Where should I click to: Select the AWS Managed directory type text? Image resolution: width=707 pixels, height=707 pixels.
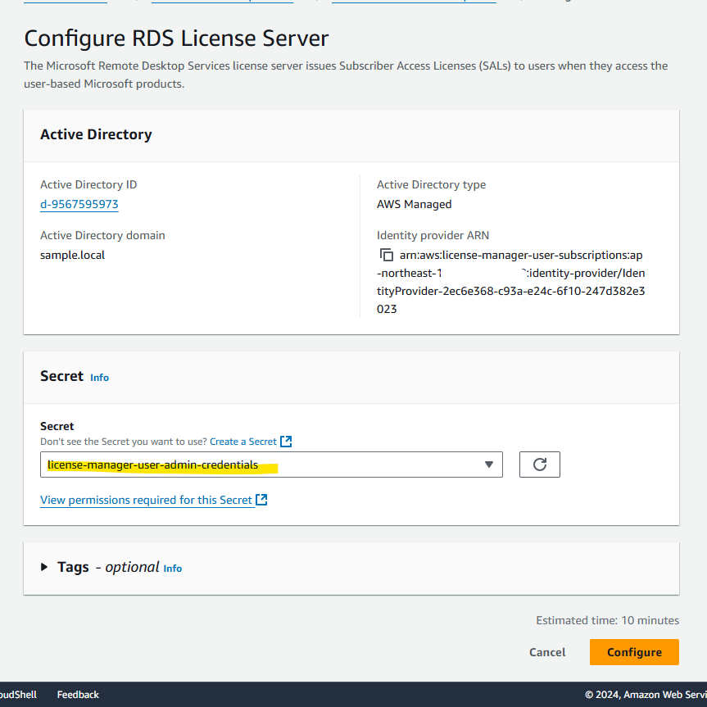coord(414,204)
